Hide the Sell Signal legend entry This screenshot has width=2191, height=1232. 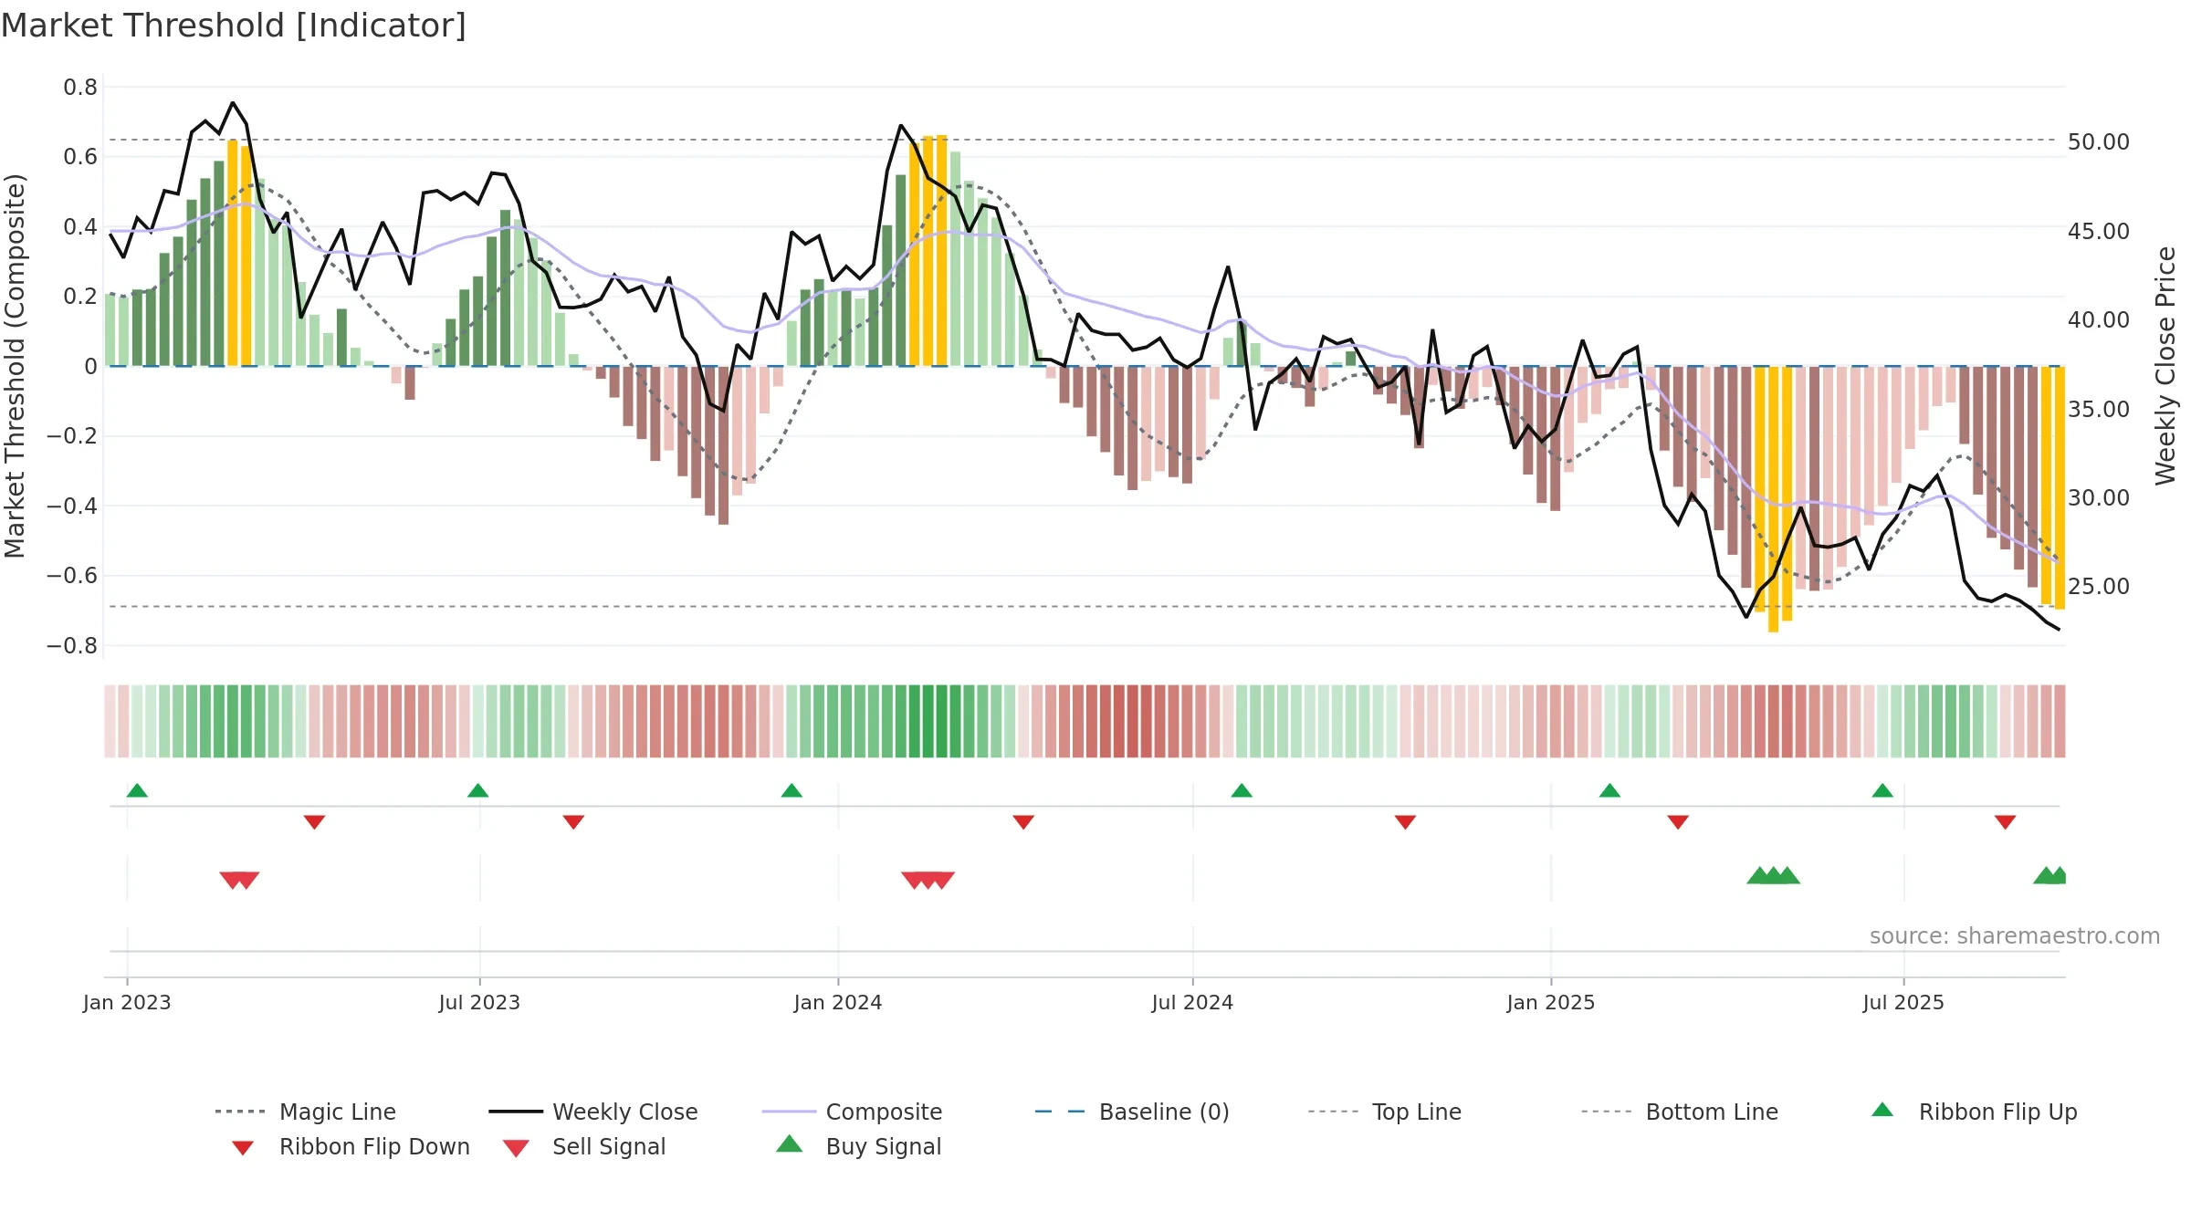pyautogui.click(x=584, y=1146)
